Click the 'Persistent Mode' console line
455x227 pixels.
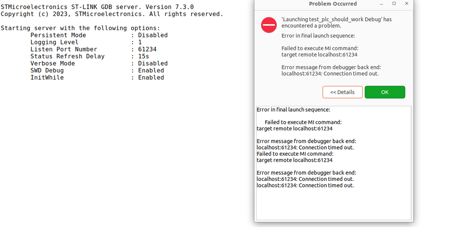99,35
